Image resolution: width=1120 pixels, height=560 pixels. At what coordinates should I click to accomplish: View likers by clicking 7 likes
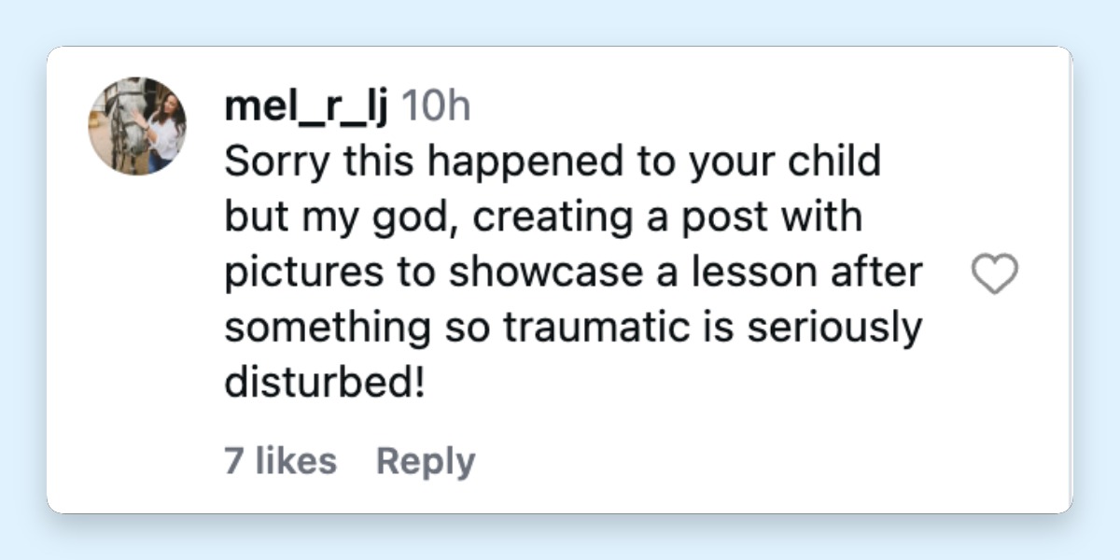[x=280, y=459]
